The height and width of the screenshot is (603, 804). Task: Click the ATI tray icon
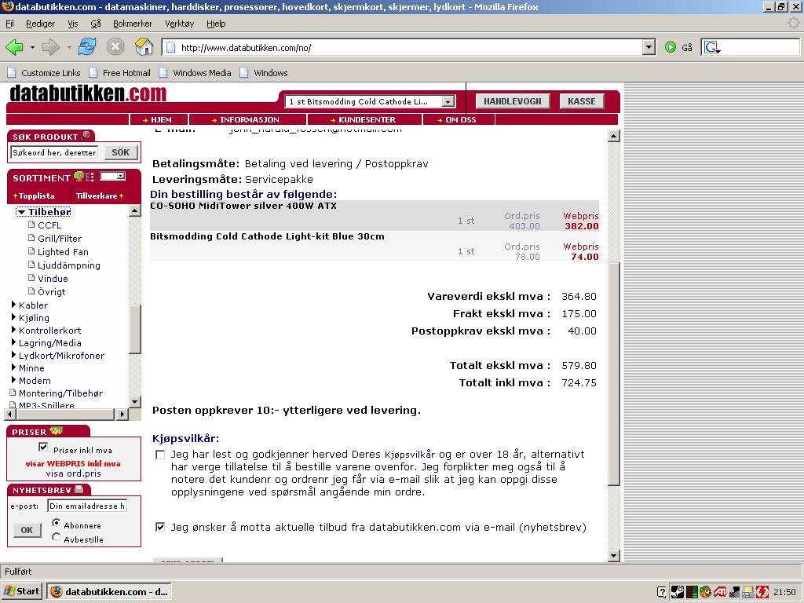(x=719, y=592)
